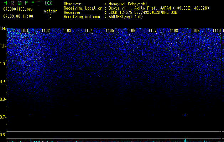Image resolution: width=224 pixels, height=142 pixels.
Task: Click the kHz axis unit label
Action: [3, 29]
